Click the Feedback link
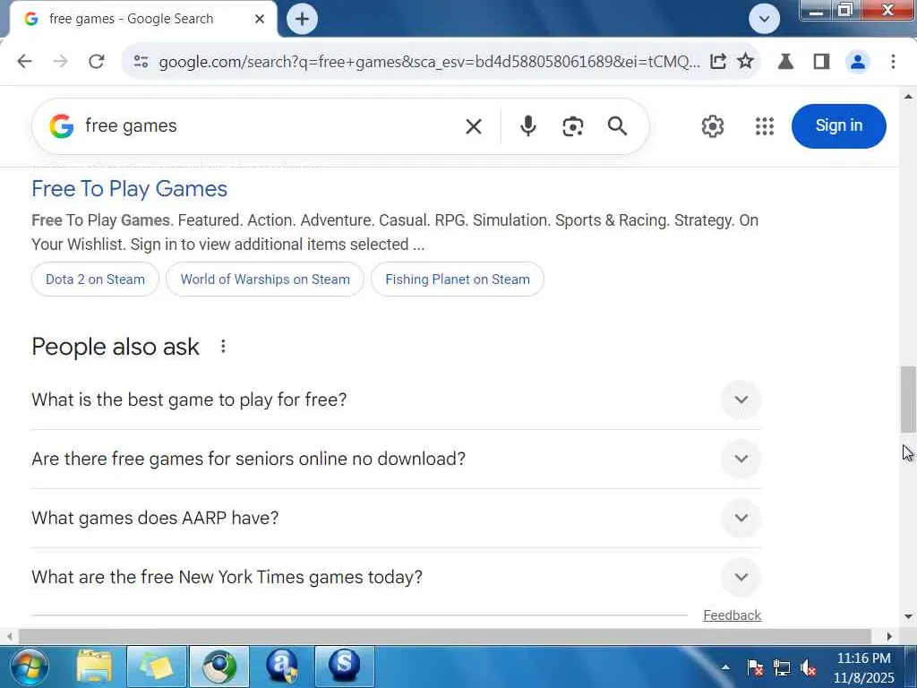The width and height of the screenshot is (917, 688). click(x=733, y=615)
